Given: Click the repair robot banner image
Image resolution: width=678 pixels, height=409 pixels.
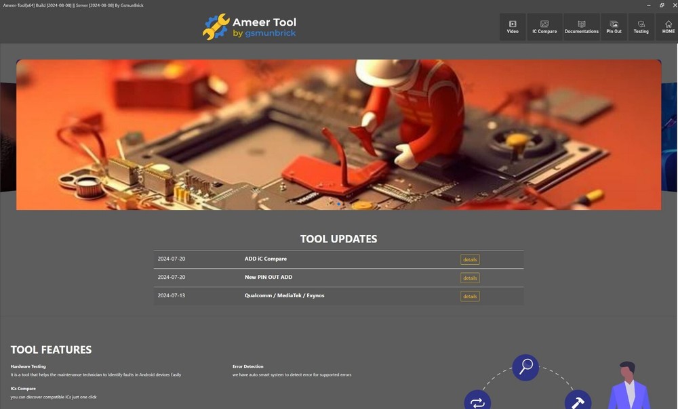Looking at the screenshot, I should pos(339,134).
